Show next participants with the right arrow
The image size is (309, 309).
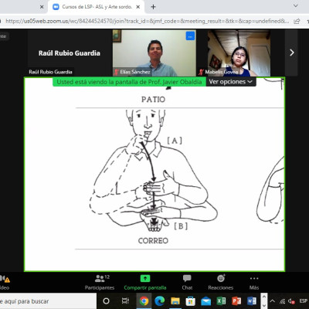tap(291, 53)
